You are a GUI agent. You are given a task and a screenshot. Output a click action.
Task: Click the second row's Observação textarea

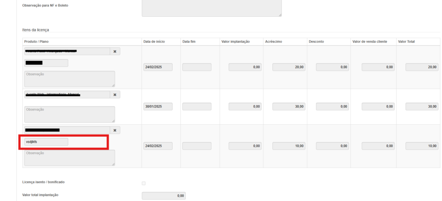tap(69, 114)
